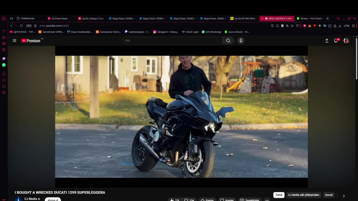The height and width of the screenshot is (201, 358).
Task: Open sidebar Settings gear icon
Action: tap(4, 92)
